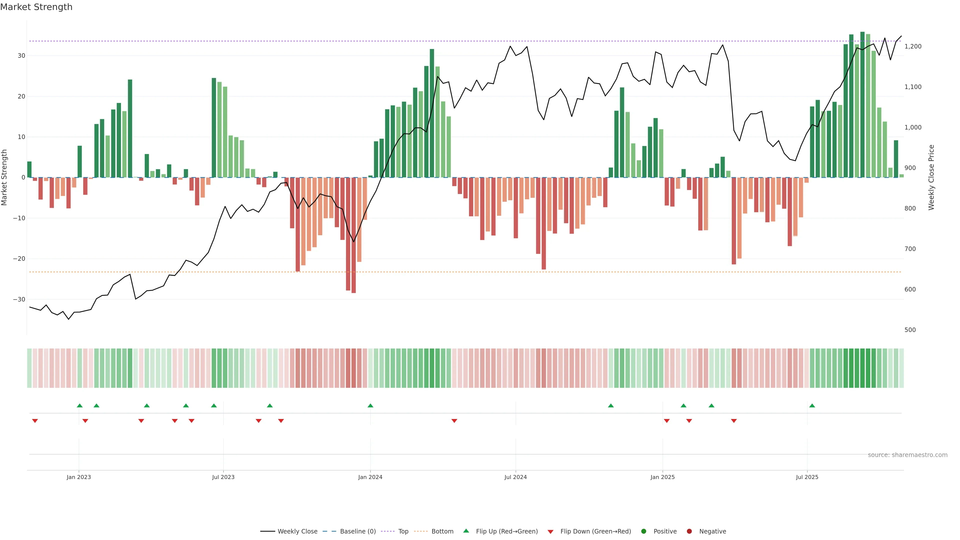Click the rightmost red flip-down triangle marker
The width and height of the screenshot is (960, 540).
coord(734,421)
